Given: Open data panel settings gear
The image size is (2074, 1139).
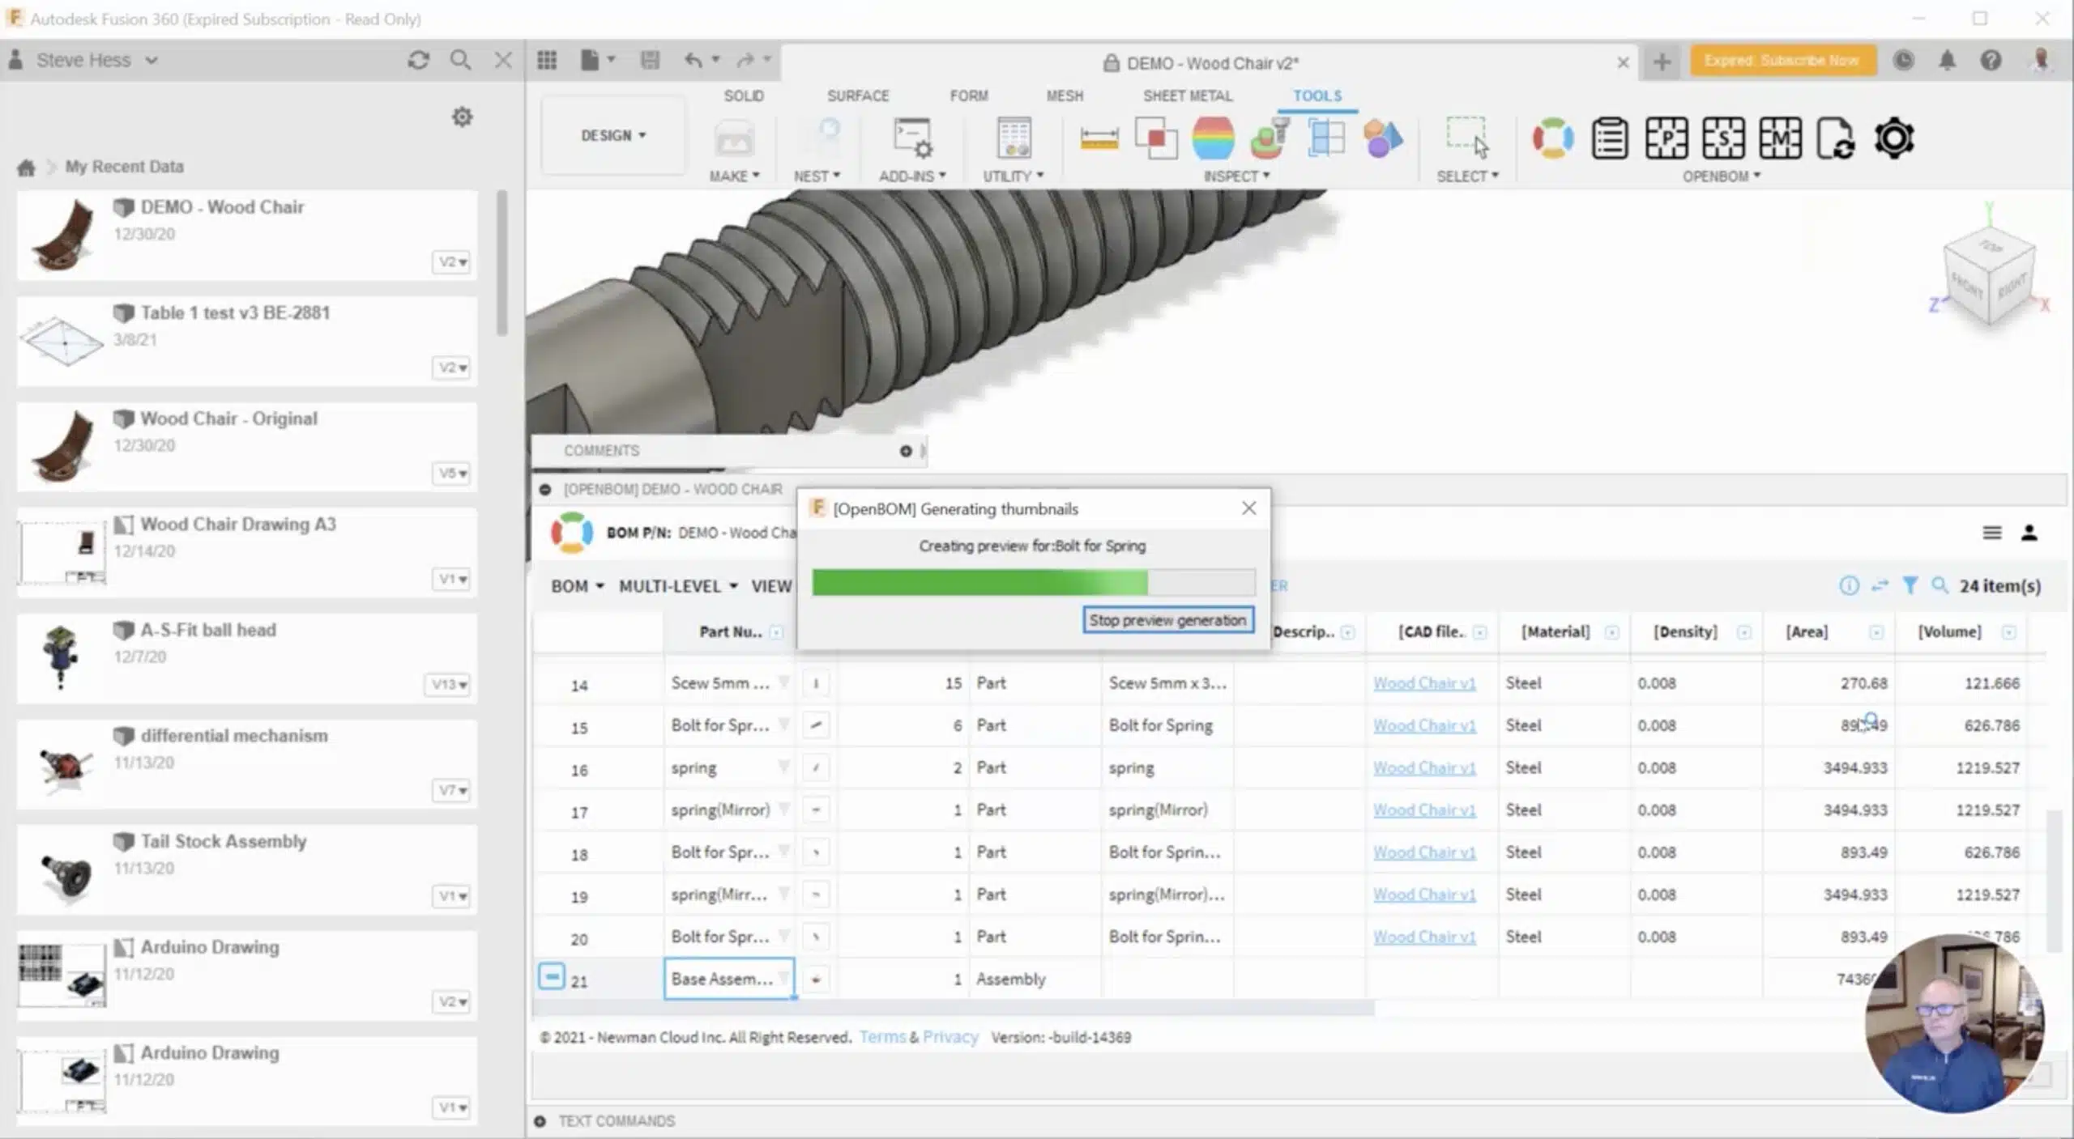Looking at the screenshot, I should 462,117.
